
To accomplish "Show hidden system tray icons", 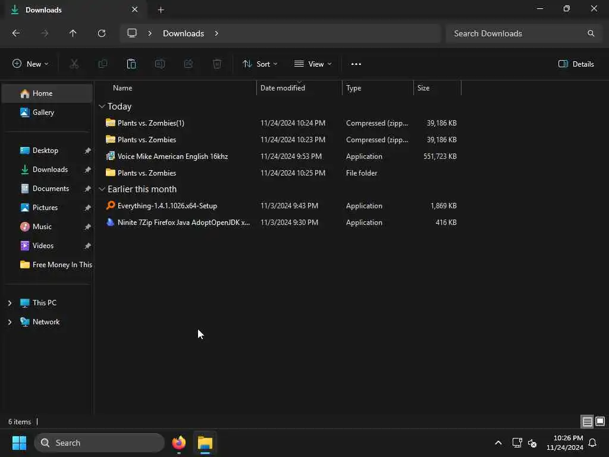I will [x=498, y=443].
